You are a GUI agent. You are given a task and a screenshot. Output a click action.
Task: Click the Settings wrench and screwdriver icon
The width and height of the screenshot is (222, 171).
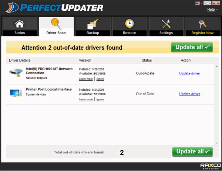point(166,24)
